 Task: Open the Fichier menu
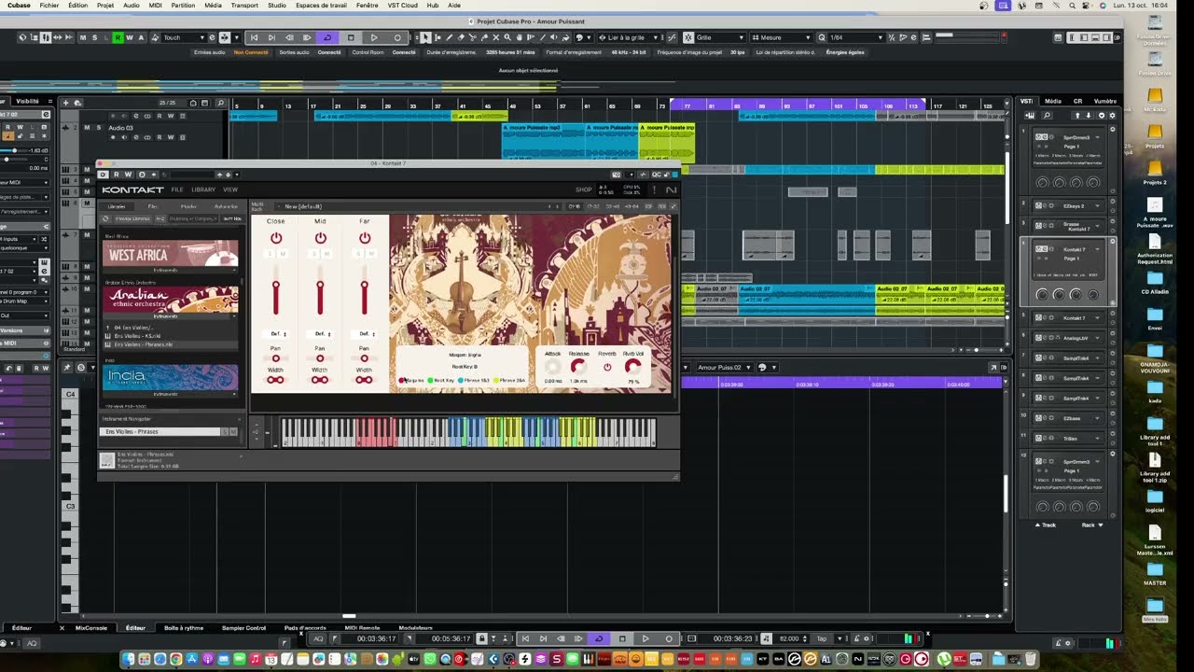(x=49, y=5)
